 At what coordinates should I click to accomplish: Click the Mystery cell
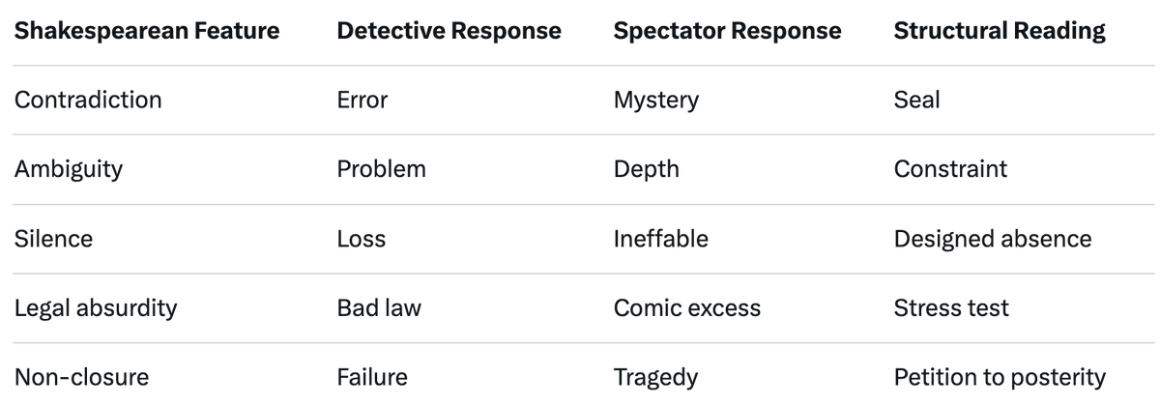pyautogui.click(x=655, y=100)
